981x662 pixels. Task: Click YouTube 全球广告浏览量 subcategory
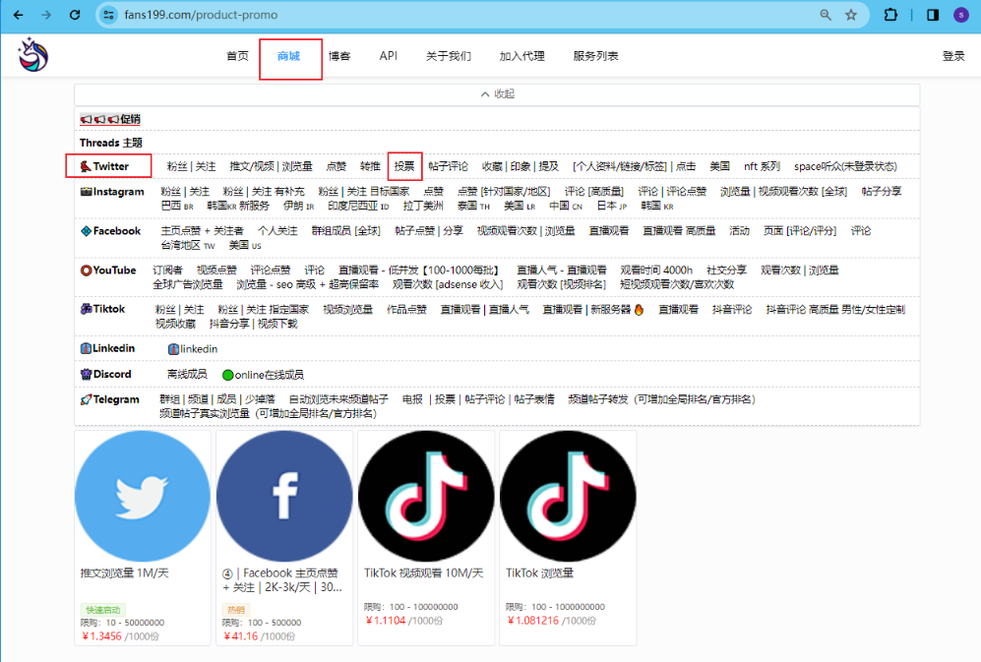tap(187, 284)
